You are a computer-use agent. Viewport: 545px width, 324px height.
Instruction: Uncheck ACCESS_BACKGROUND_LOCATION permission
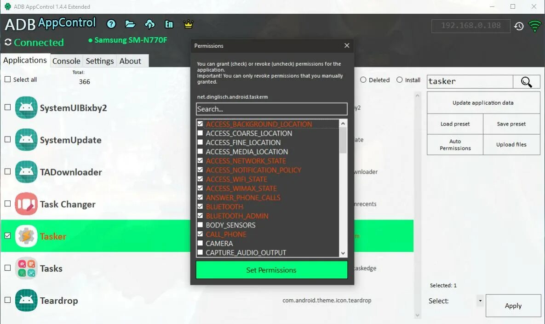[x=200, y=124]
